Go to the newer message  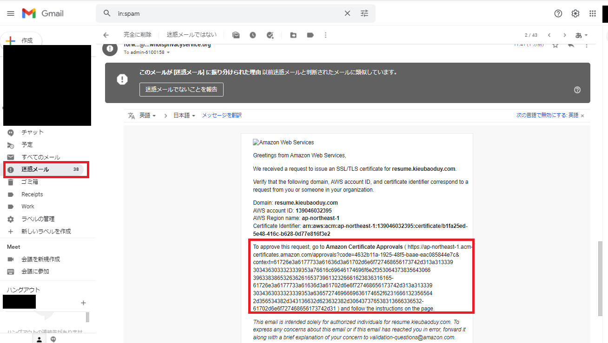tap(549, 35)
